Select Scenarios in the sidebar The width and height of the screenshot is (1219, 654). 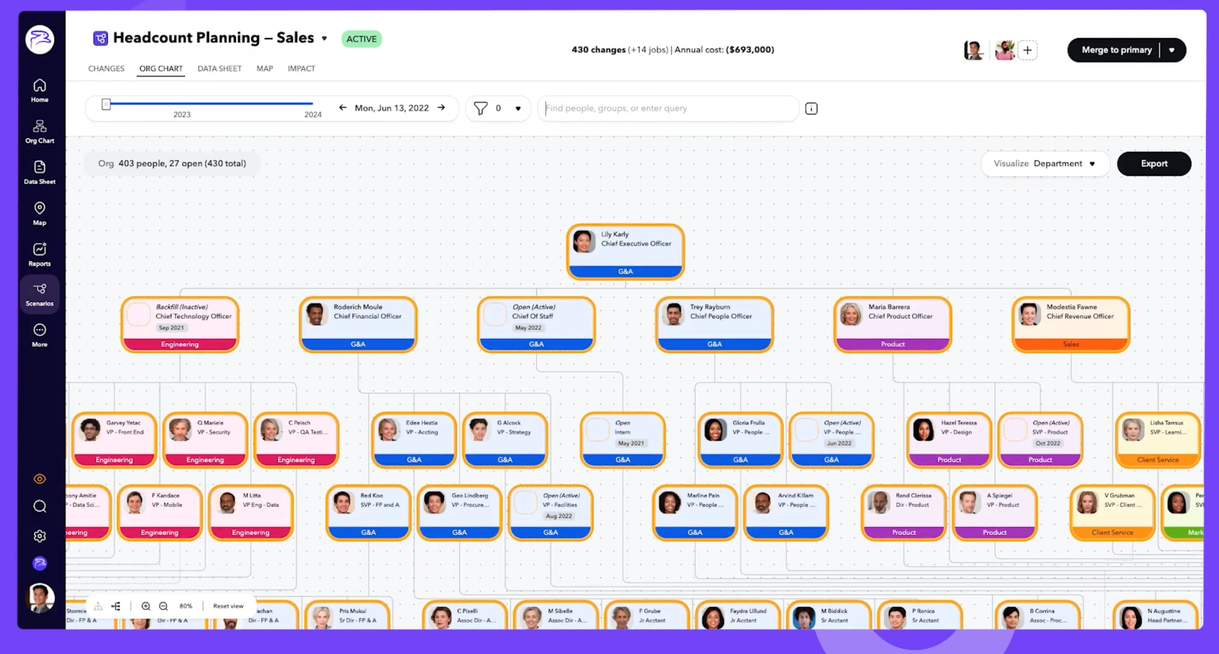point(40,295)
